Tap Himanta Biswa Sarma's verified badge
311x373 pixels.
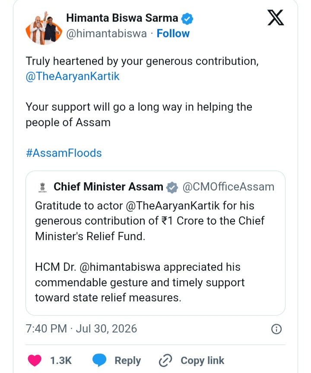click(187, 19)
